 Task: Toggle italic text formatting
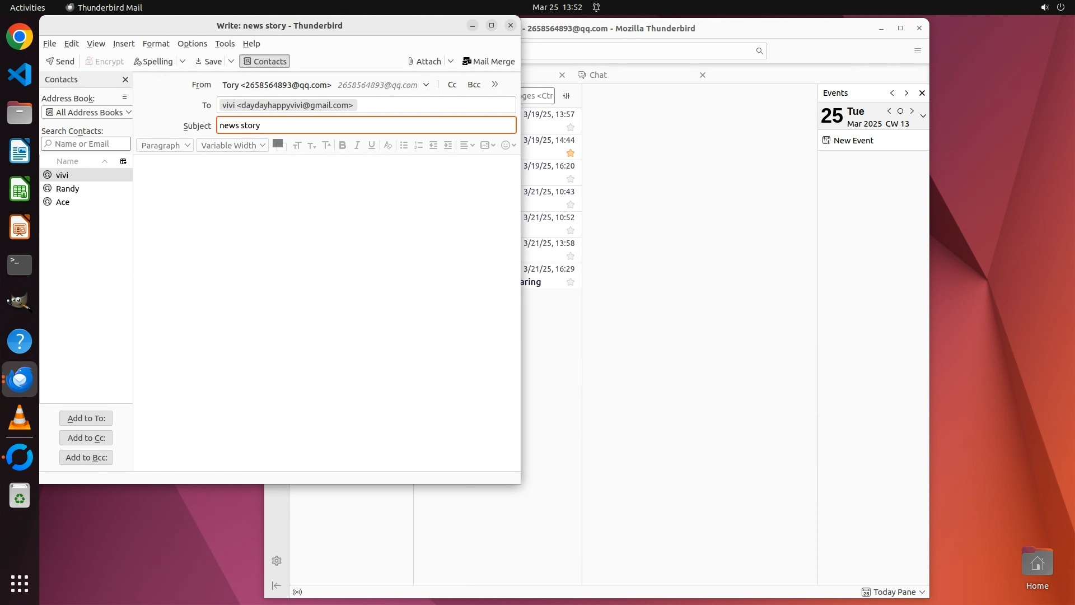(x=357, y=145)
